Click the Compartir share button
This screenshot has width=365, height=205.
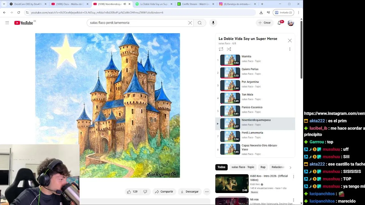coord(164,192)
